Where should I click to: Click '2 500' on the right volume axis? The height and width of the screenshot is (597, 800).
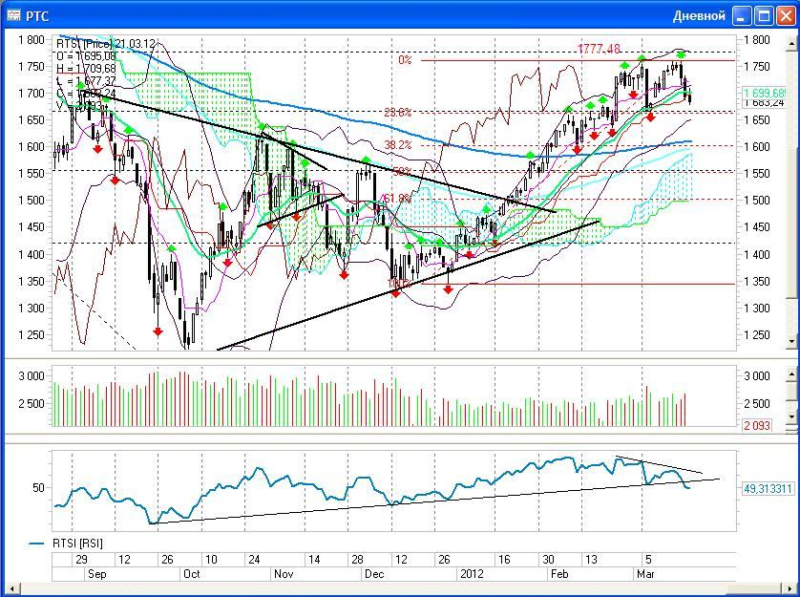tap(757, 404)
